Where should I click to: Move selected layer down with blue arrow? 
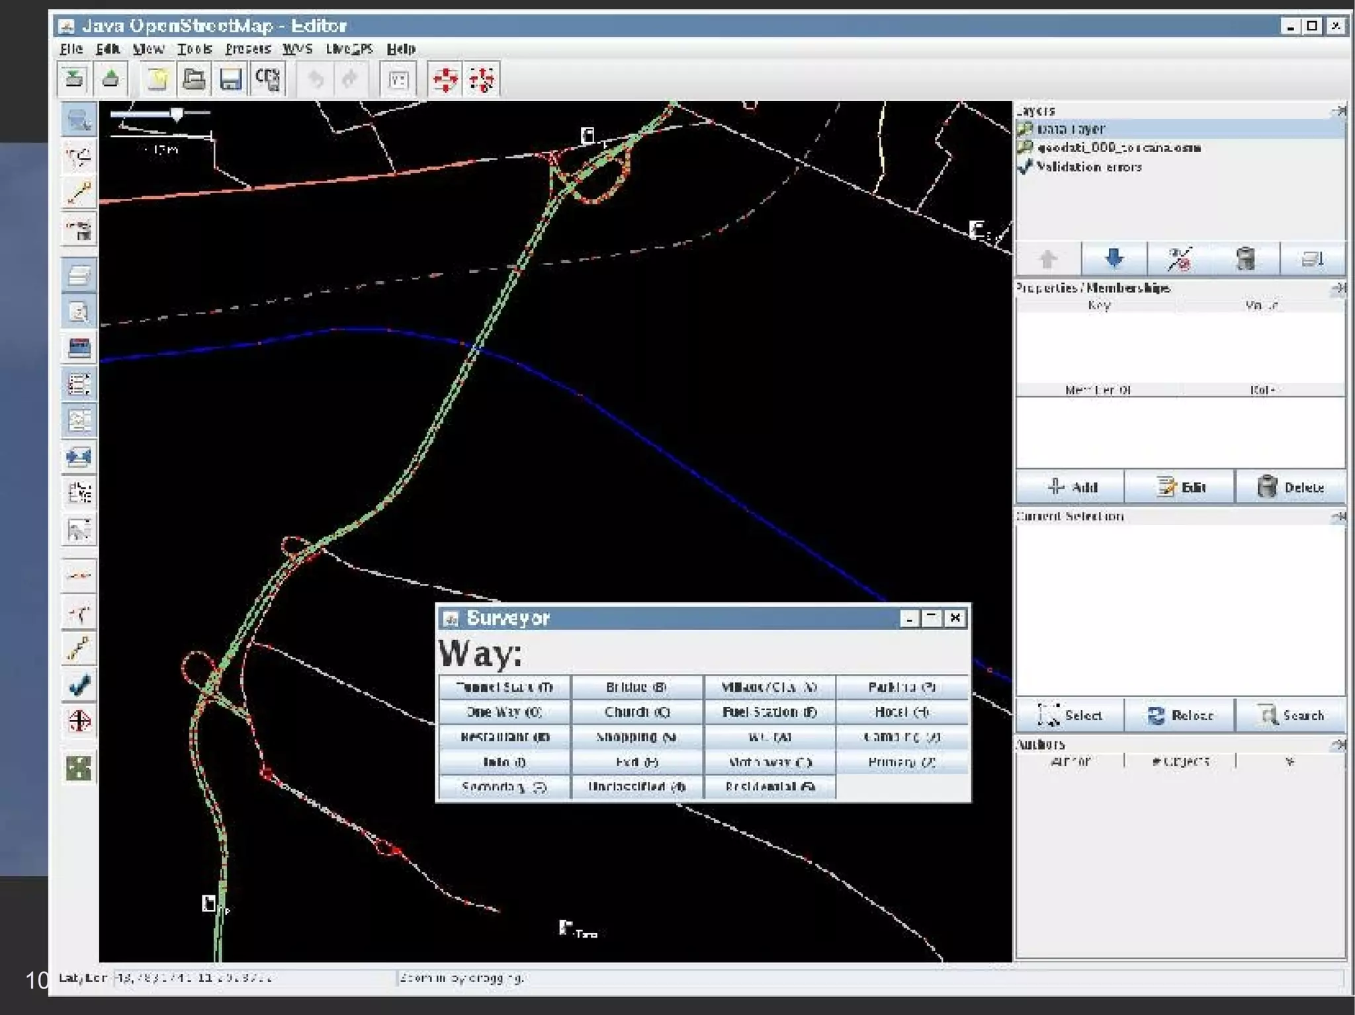click(1114, 259)
